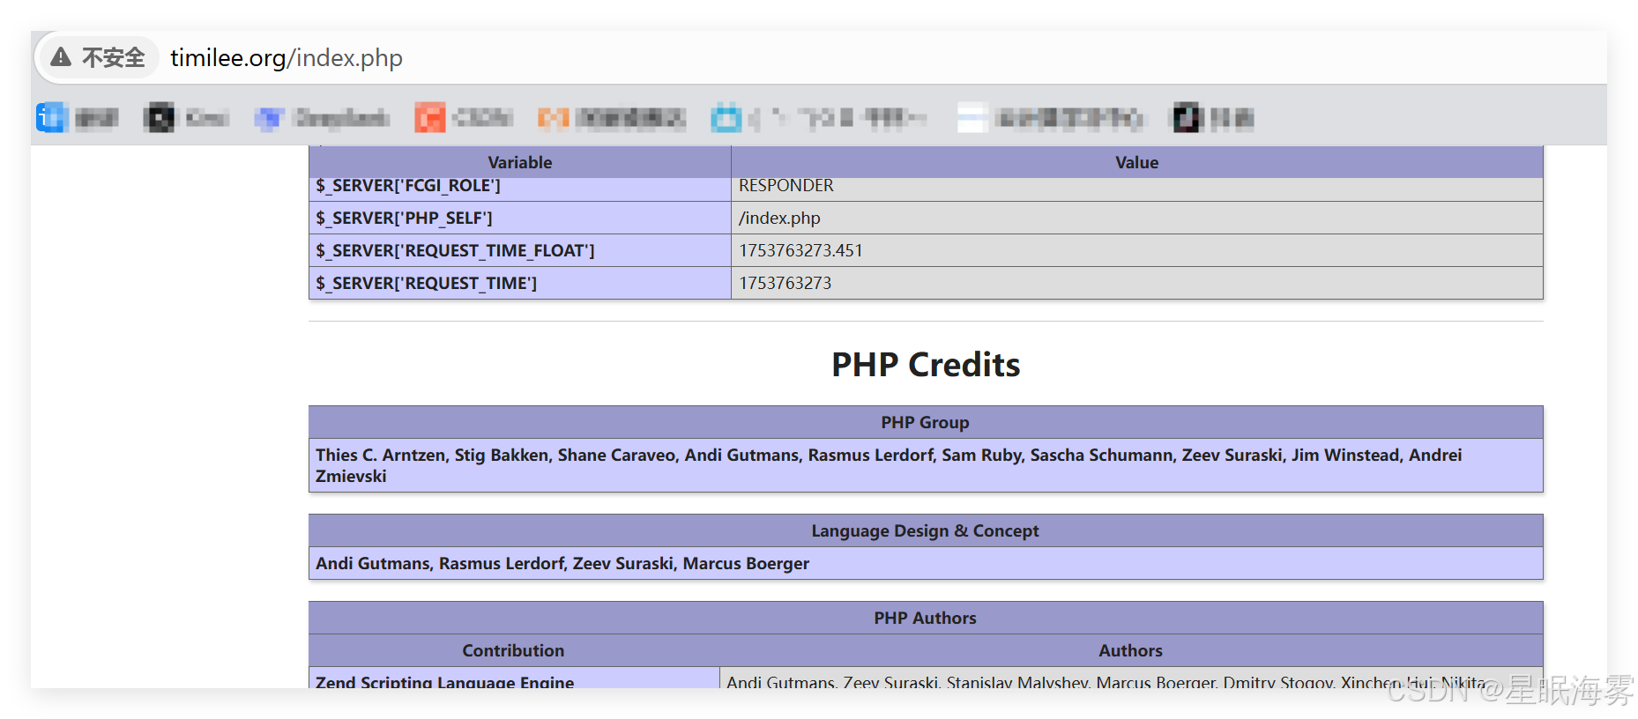Click the Authors column header

click(1131, 650)
